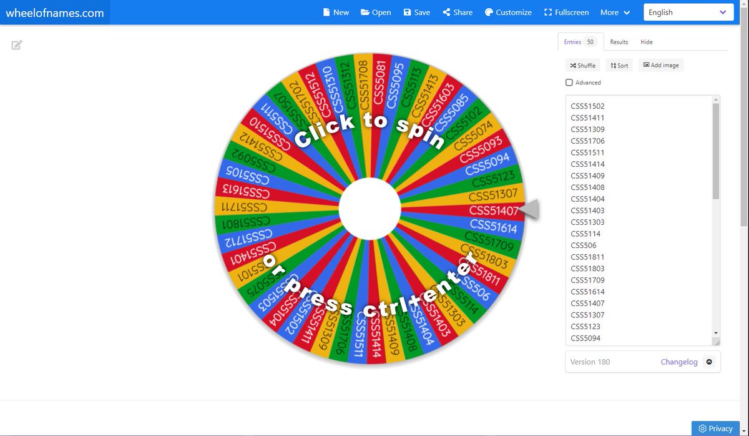The width and height of the screenshot is (749, 436).
Task: Click the wheelofnames.com logo
Action: [55, 12]
